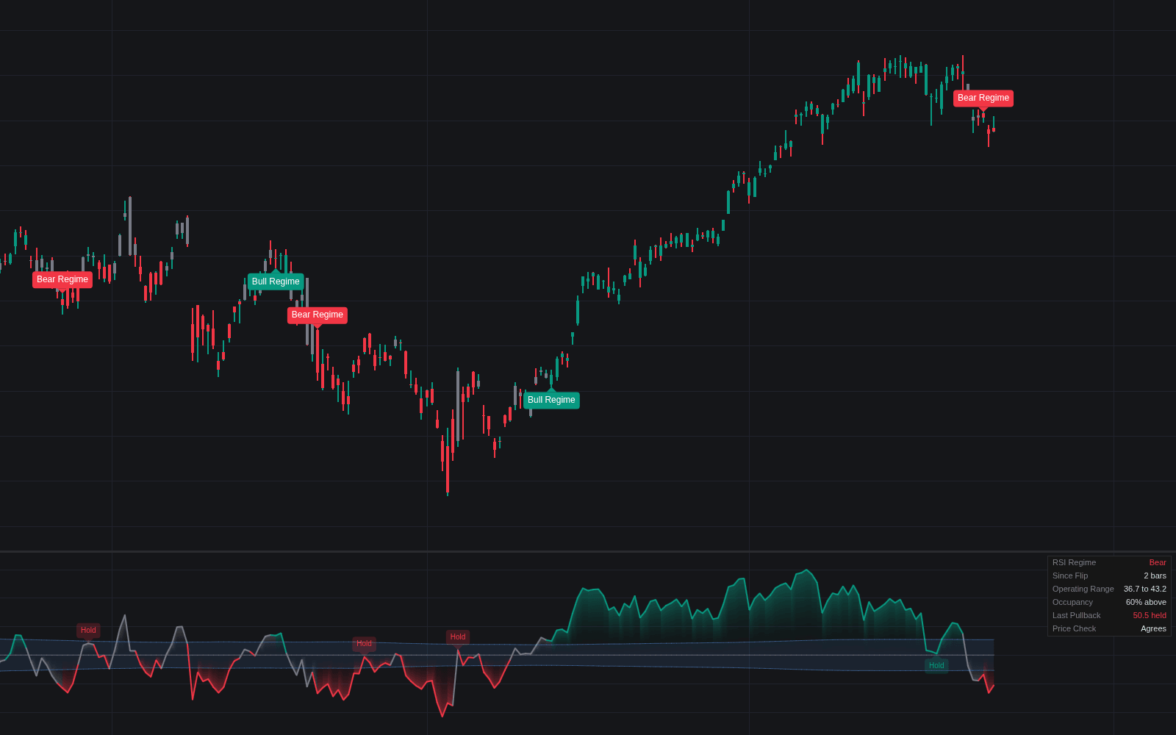Image resolution: width=1176 pixels, height=735 pixels.
Task: Select the 'Occupancy' label
Action: (x=1072, y=602)
